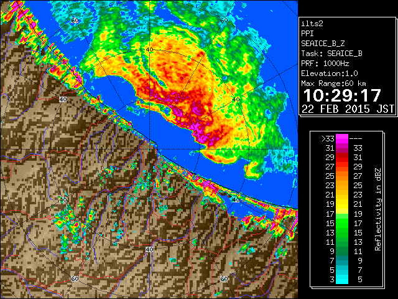The image size is (398, 299).
Task: Click the 'Task: SEAICE_B' line
Action: (x=331, y=54)
